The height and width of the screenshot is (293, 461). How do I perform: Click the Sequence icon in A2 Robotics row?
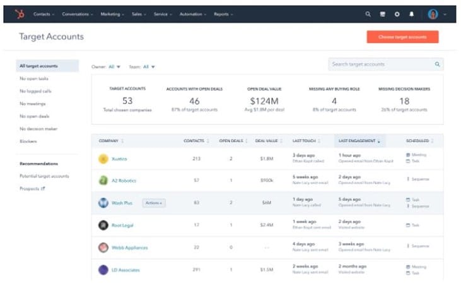(x=408, y=179)
